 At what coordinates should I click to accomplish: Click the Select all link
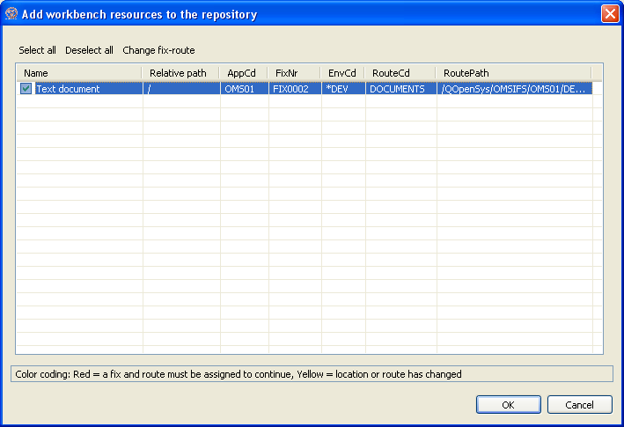coord(37,50)
